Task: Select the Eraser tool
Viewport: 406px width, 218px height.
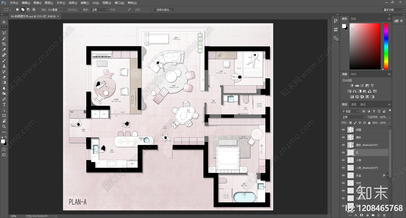Action: [4, 77]
